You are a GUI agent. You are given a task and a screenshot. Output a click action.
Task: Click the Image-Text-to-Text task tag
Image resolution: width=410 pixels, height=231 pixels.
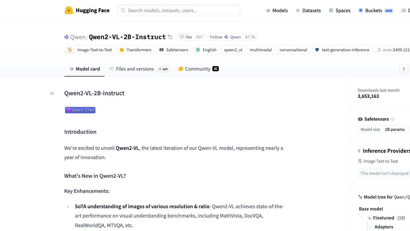click(x=90, y=50)
